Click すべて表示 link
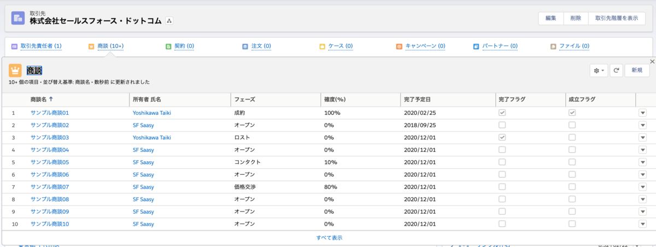 click(330, 238)
